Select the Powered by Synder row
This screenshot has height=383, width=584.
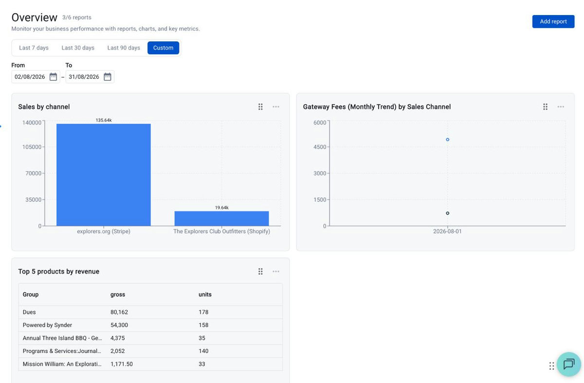coord(150,325)
